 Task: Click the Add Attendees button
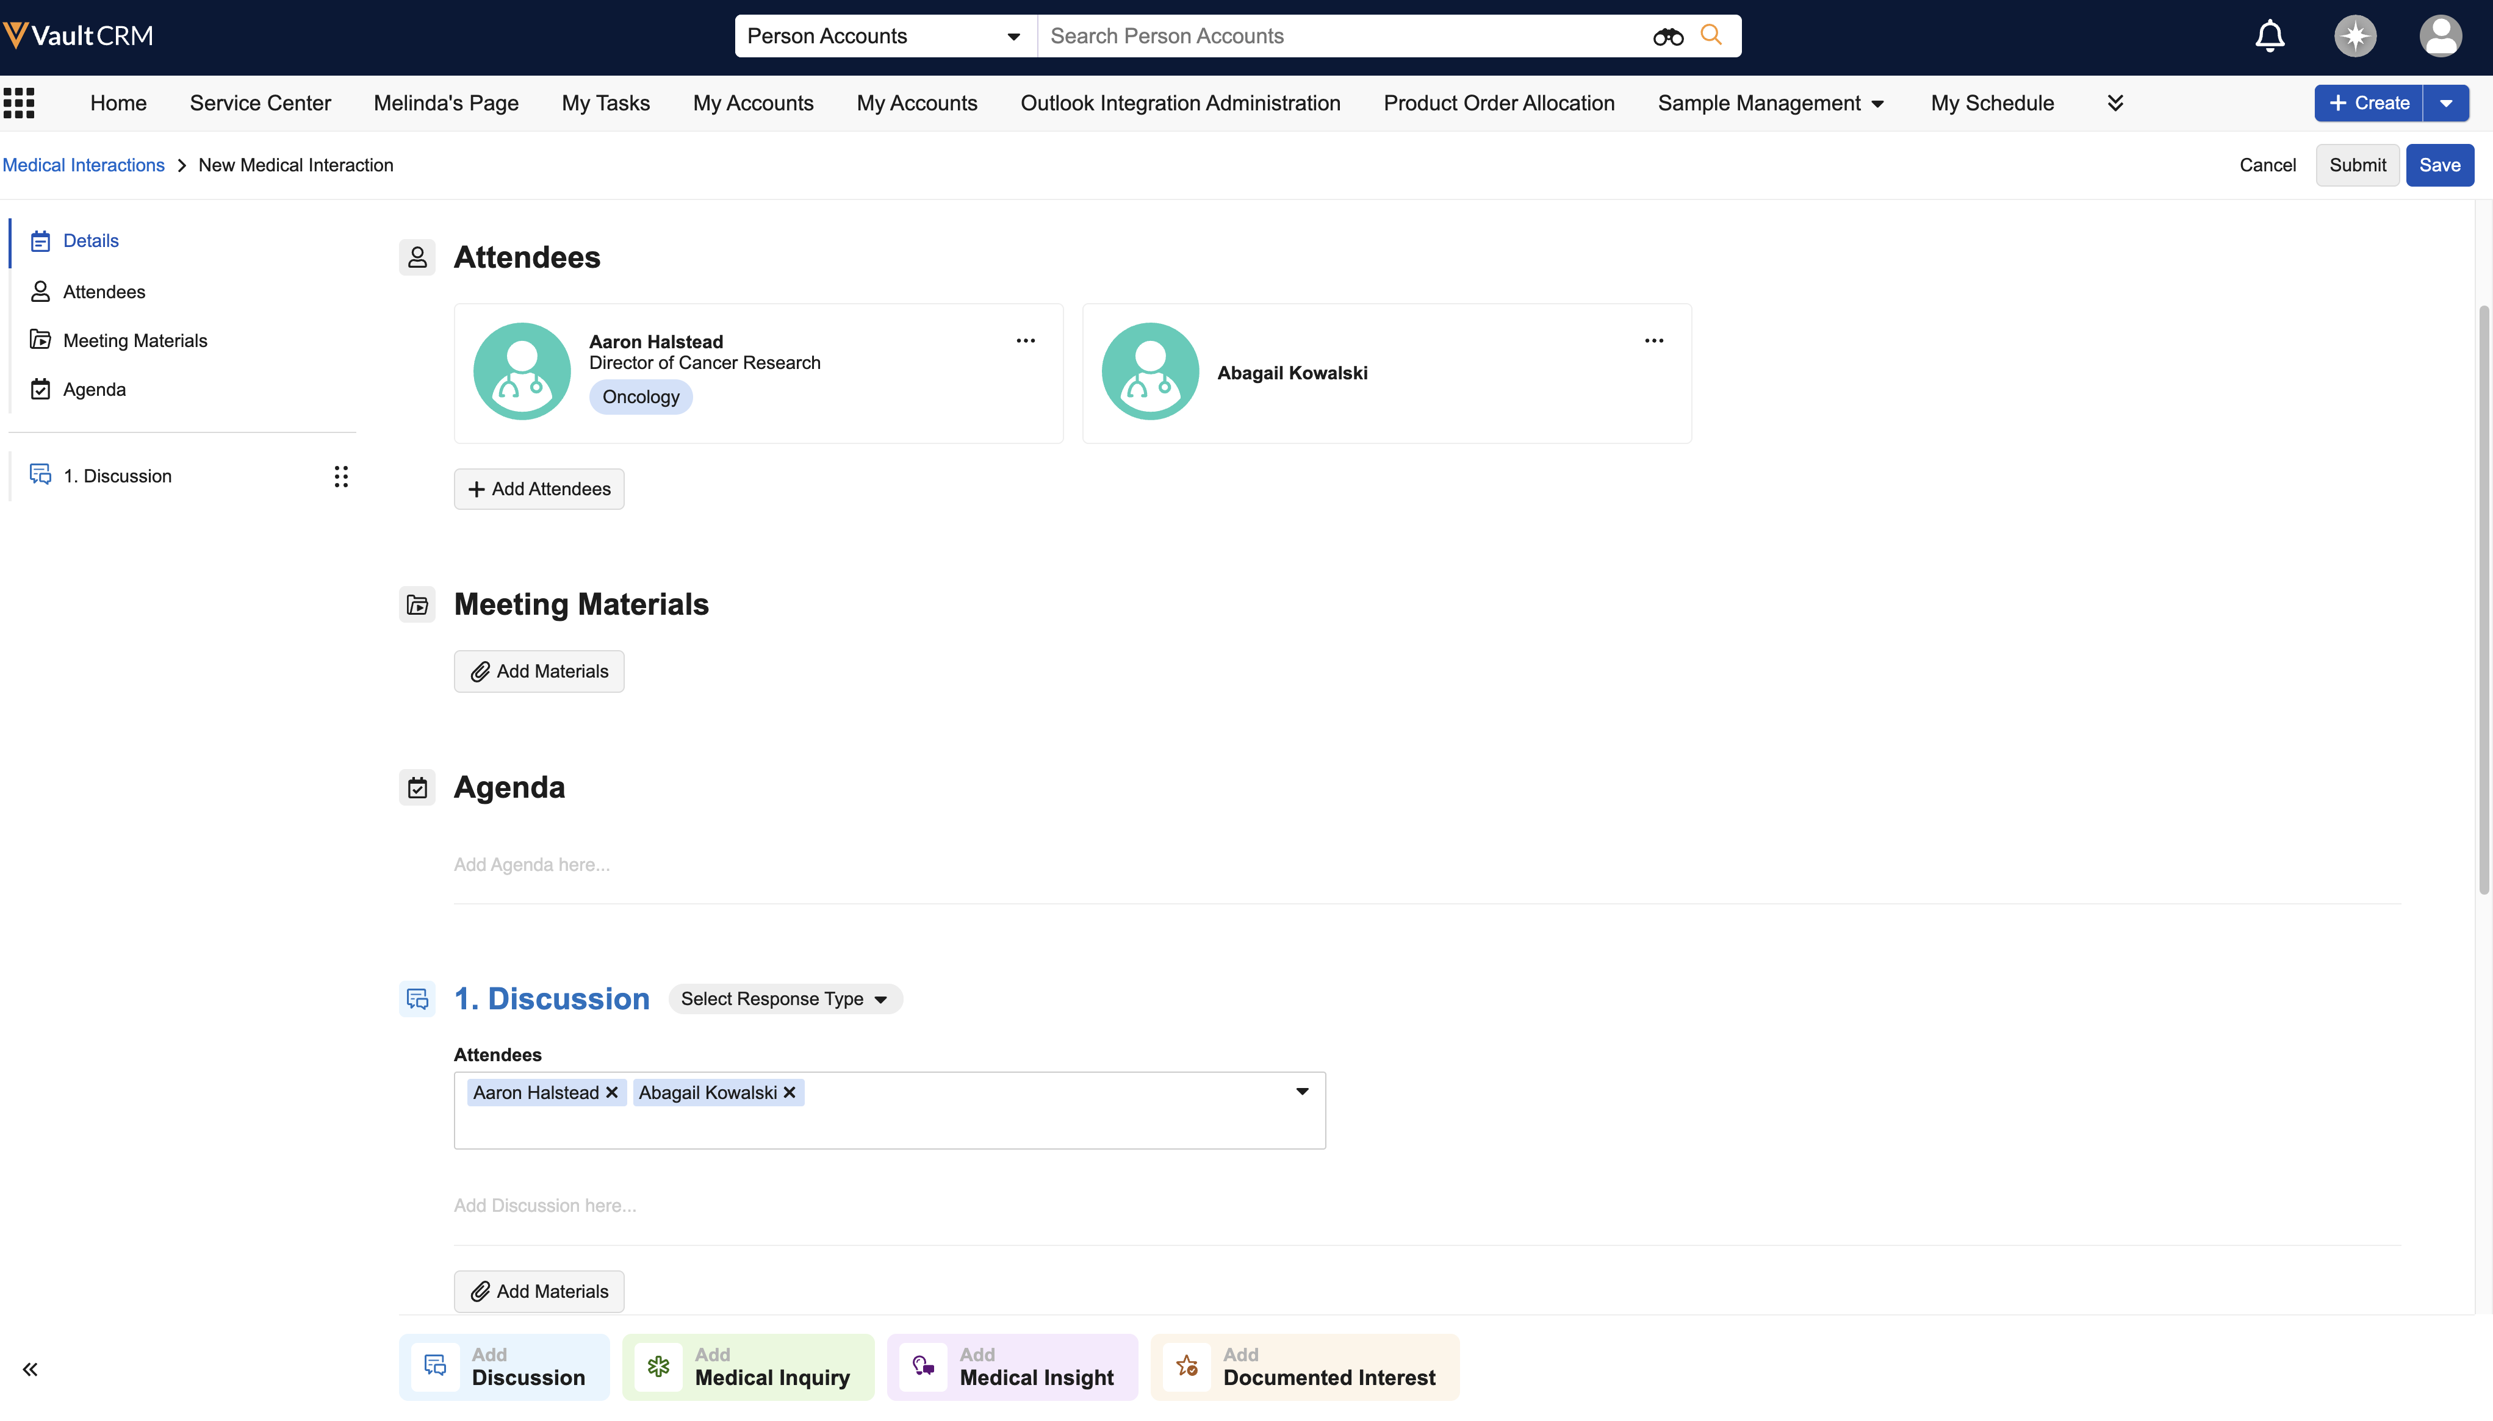point(539,489)
